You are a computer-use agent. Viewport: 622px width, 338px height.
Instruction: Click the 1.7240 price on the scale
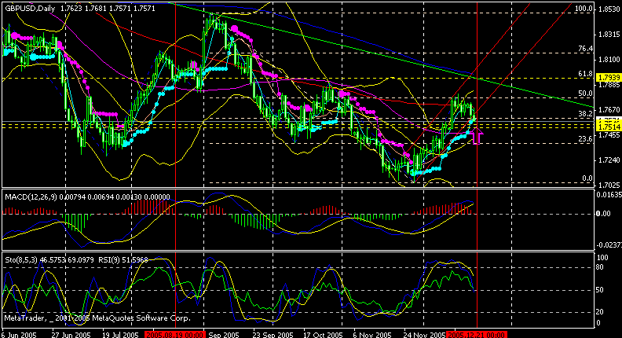[609, 160]
